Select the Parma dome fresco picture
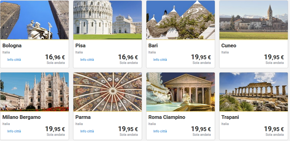The height and width of the screenshot is (141, 290). coord(107,92)
